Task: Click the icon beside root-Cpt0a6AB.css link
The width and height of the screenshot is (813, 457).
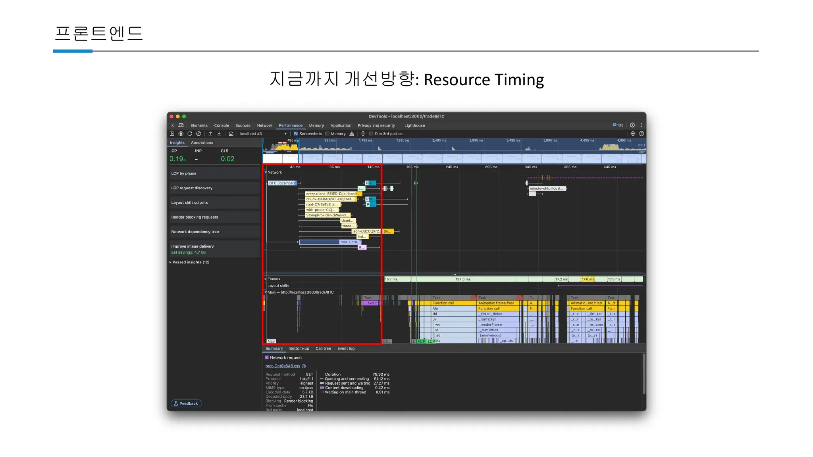Action: [304, 366]
